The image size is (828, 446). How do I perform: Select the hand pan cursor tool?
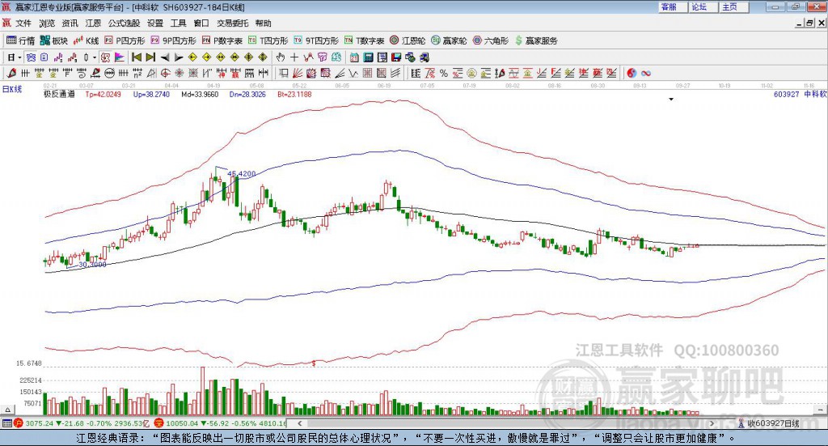click(280, 57)
